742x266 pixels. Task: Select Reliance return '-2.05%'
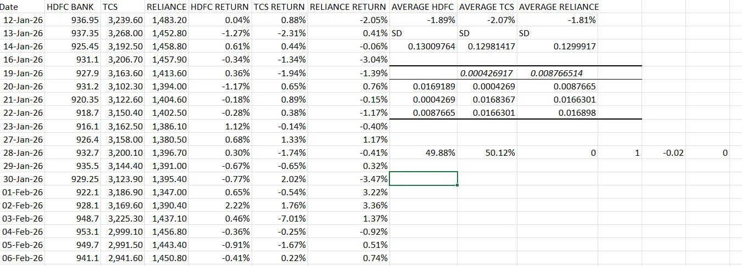(x=348, y=20)
